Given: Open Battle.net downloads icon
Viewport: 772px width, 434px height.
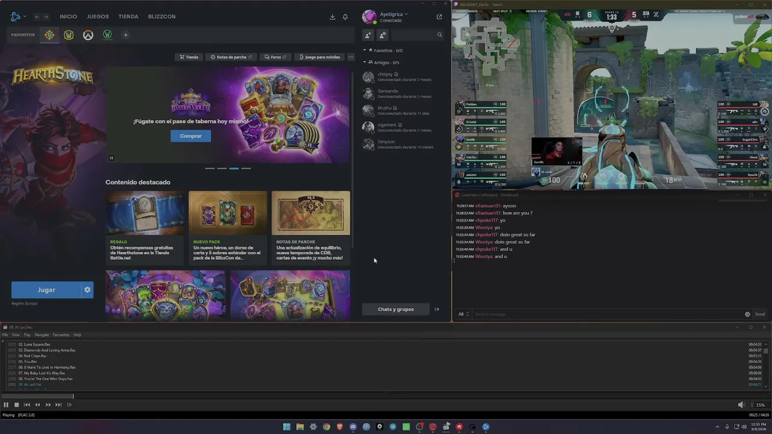Looking at the screenshot, I should tap(332, 17).
